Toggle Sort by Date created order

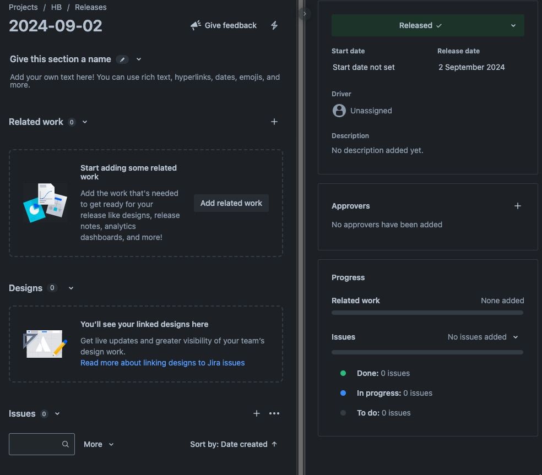pos(234,444)
